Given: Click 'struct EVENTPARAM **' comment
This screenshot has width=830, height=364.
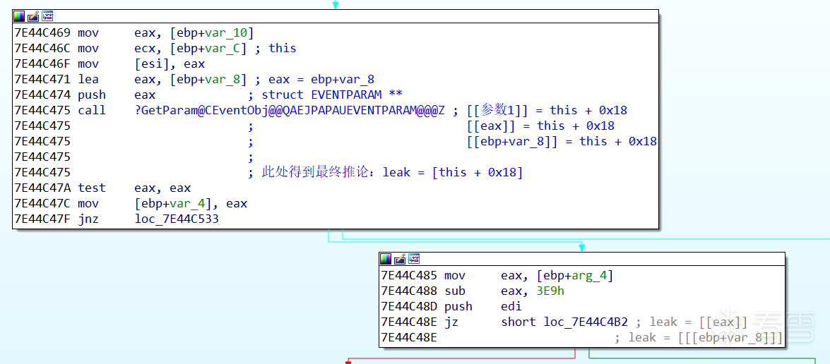Looking at the screenshot, I should pos(333,95).
